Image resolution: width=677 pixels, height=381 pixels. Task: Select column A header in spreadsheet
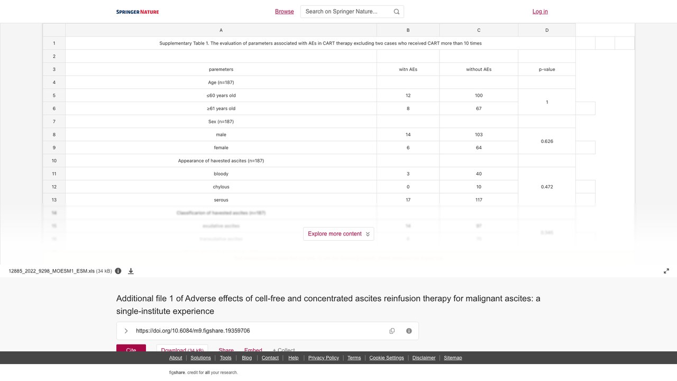(x=221, y=30)
